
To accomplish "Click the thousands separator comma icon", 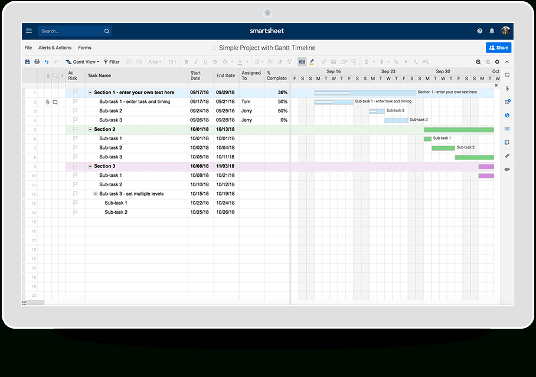I will coord(406,62).
